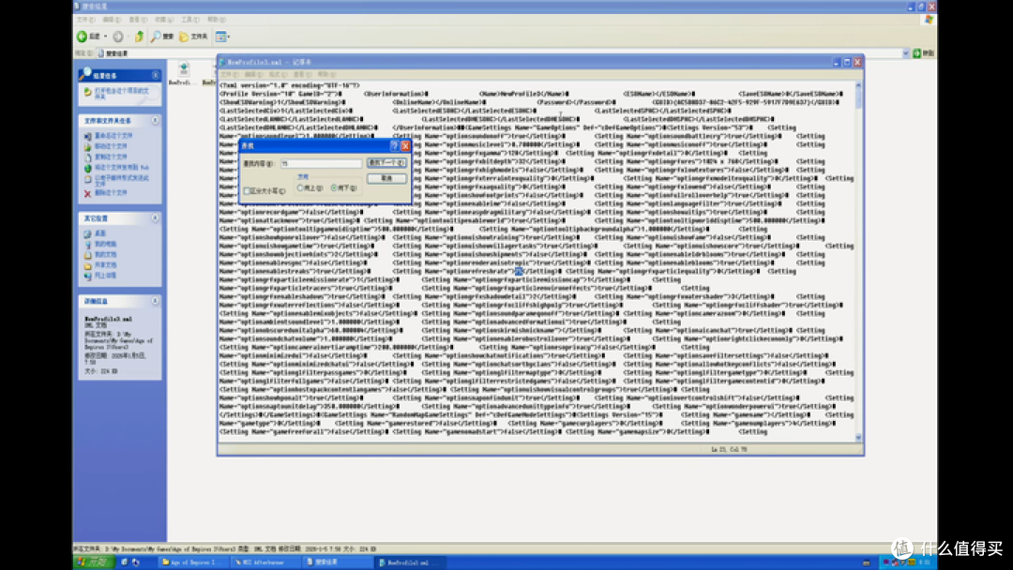Open the Notepad Format menu
The height and width of the screenshot is (570, 1013).
pos(278,74)
